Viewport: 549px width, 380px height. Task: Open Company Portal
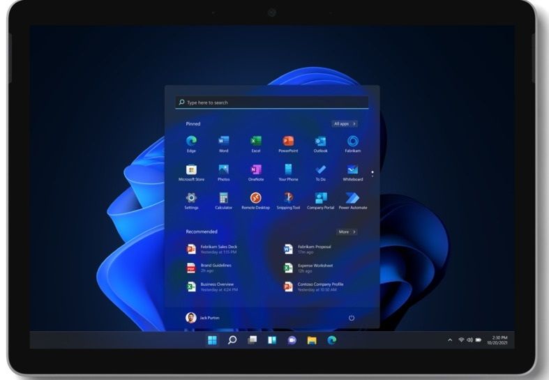320,201
